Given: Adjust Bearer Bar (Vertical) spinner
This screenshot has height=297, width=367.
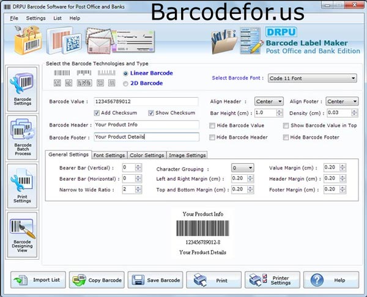Looking at the screenshot, I should click(x=138, y=167).
